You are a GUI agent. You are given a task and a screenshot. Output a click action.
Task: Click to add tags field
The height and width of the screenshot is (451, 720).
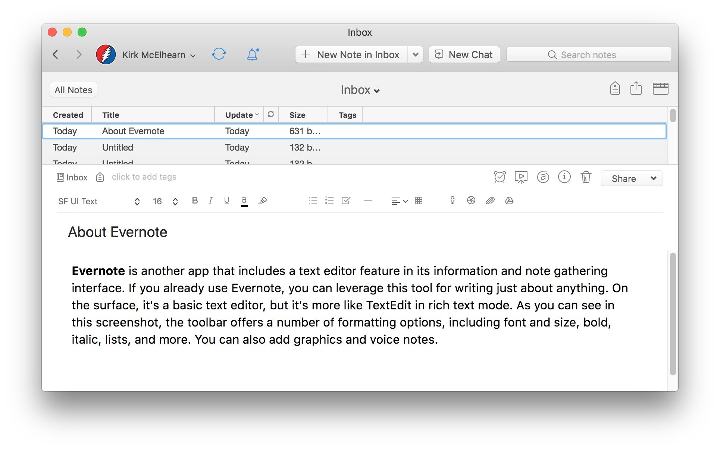[144, 177]
